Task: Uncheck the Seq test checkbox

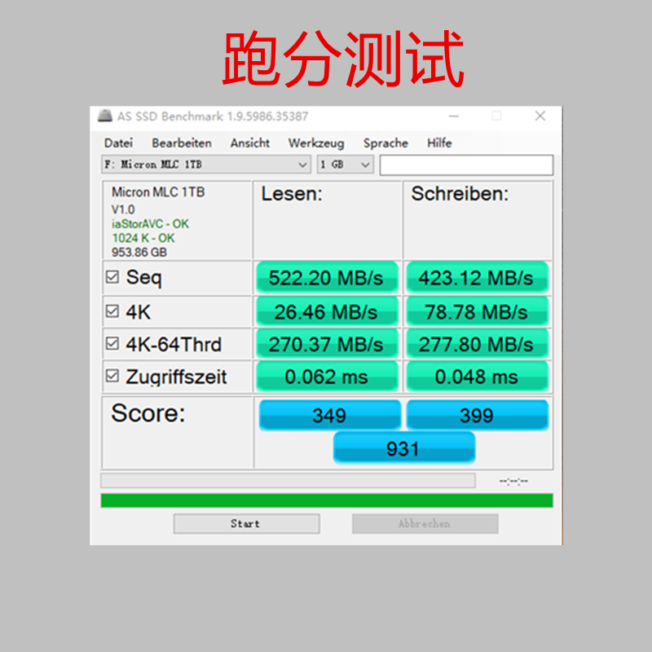Action: (112, 277)
